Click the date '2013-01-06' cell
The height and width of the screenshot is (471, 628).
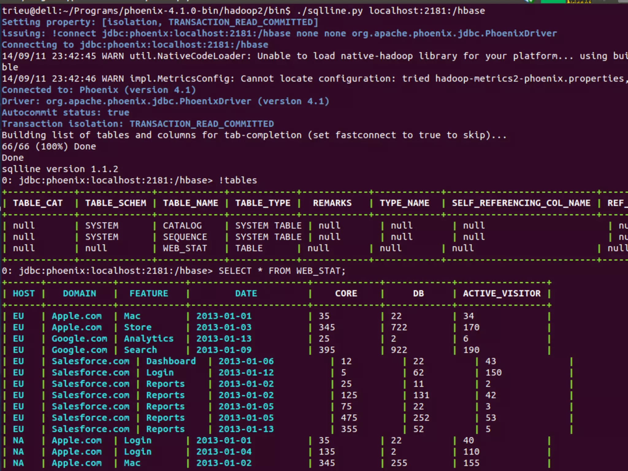tap(246, 361)
